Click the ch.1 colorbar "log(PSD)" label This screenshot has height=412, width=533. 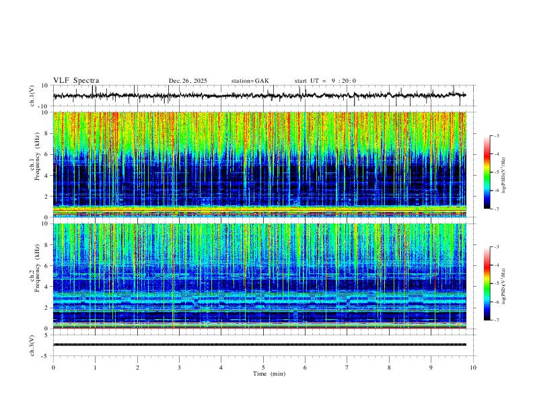tap(503, 175)
